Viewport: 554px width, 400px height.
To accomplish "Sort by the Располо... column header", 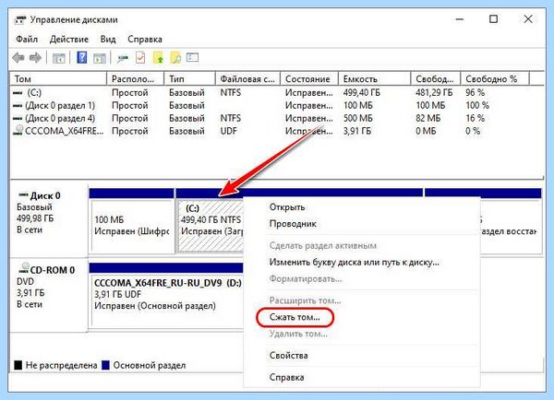I will (x=136, y=79).
